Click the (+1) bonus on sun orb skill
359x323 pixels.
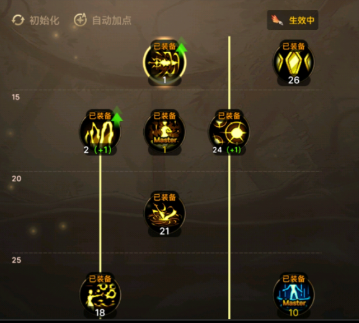coord(234,150)
